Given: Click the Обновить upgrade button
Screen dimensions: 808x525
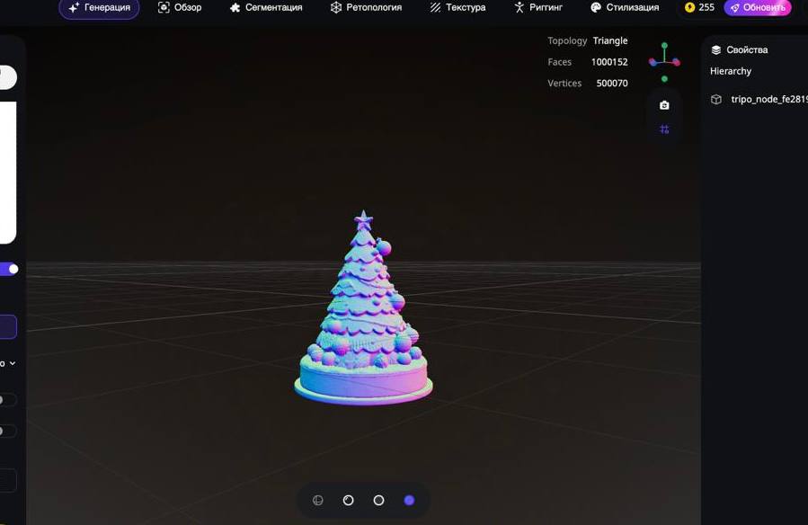Looking at the screenshot, I should 758,8.
